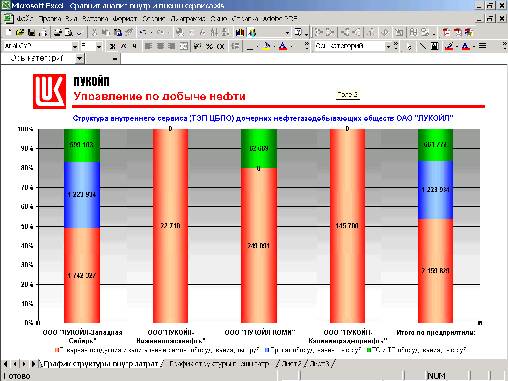Expand Formatting toolbar overflow chevron
The image size is (508, 381).
tap(307, 46)
